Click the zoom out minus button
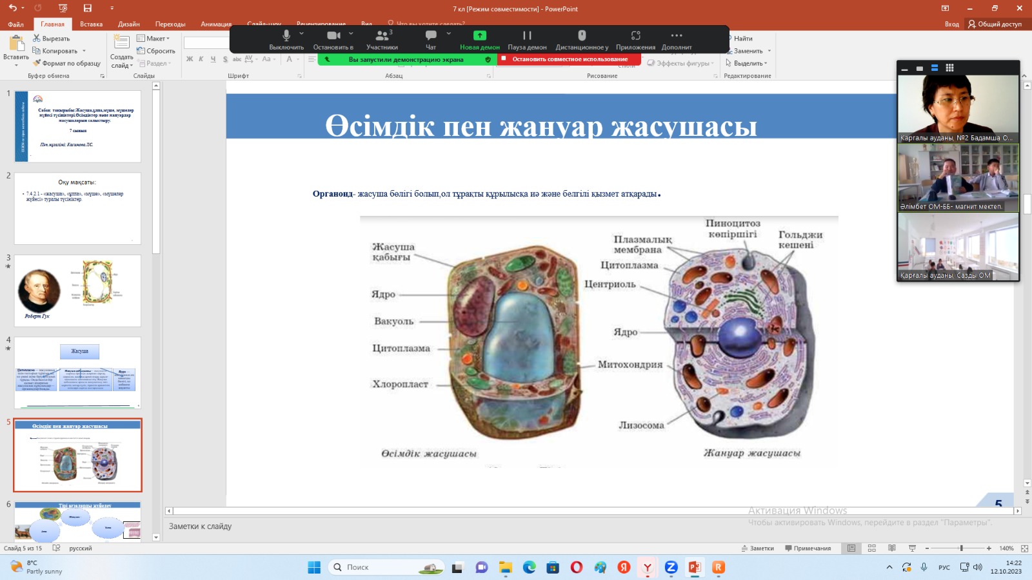1032x580 pixels. coord(927,548)
